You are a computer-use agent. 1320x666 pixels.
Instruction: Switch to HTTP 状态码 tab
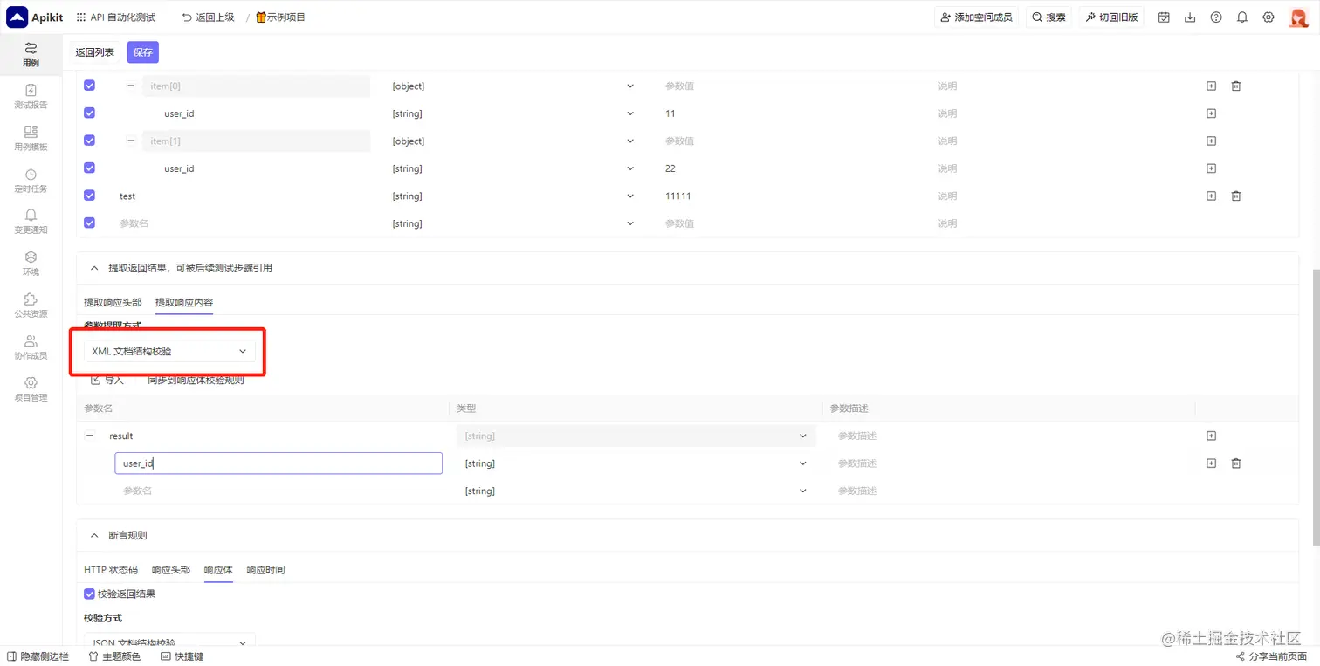(x=111, y=570)
